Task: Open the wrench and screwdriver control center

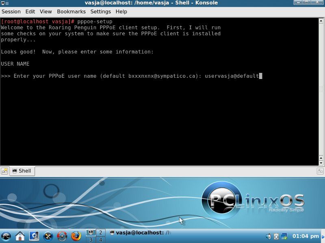Action: 48,236
